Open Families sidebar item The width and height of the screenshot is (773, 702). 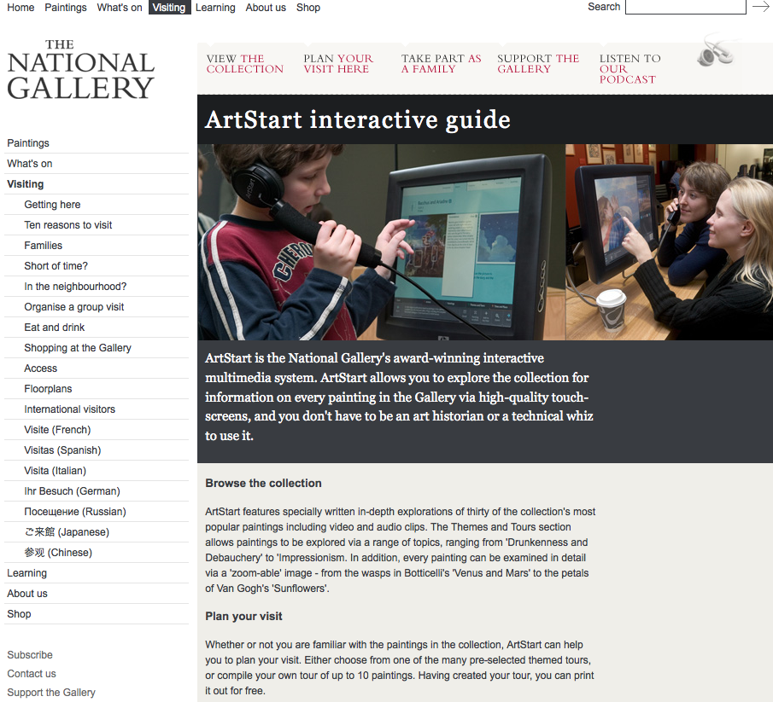[x=44, y=245]
